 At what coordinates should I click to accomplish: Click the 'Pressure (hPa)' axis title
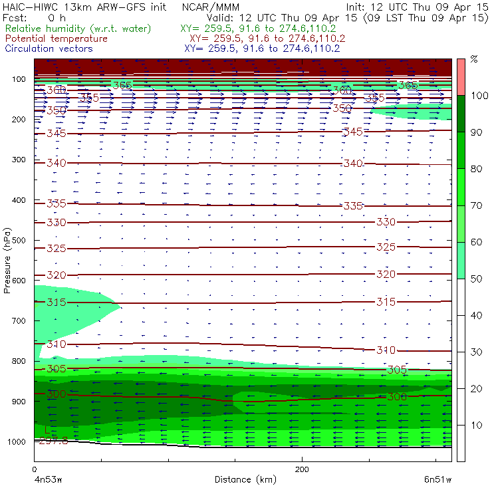coord(7,261)
